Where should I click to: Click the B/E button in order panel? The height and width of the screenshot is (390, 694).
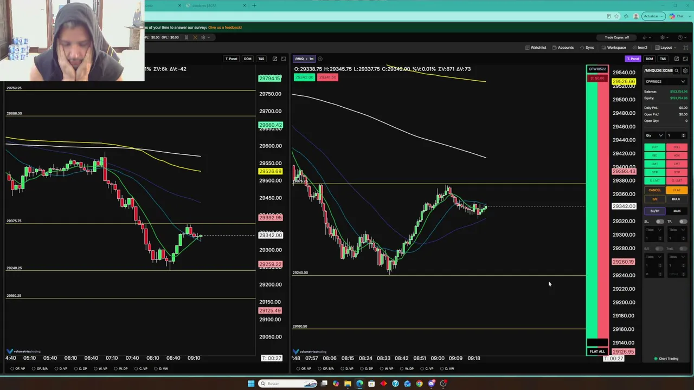pyautogui.click(x=654, y=199)
